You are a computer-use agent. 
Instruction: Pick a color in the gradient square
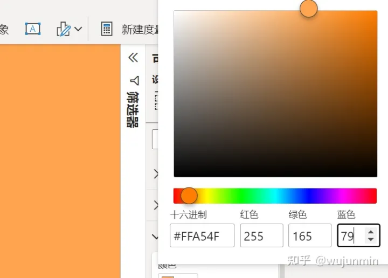click(275, 94)
